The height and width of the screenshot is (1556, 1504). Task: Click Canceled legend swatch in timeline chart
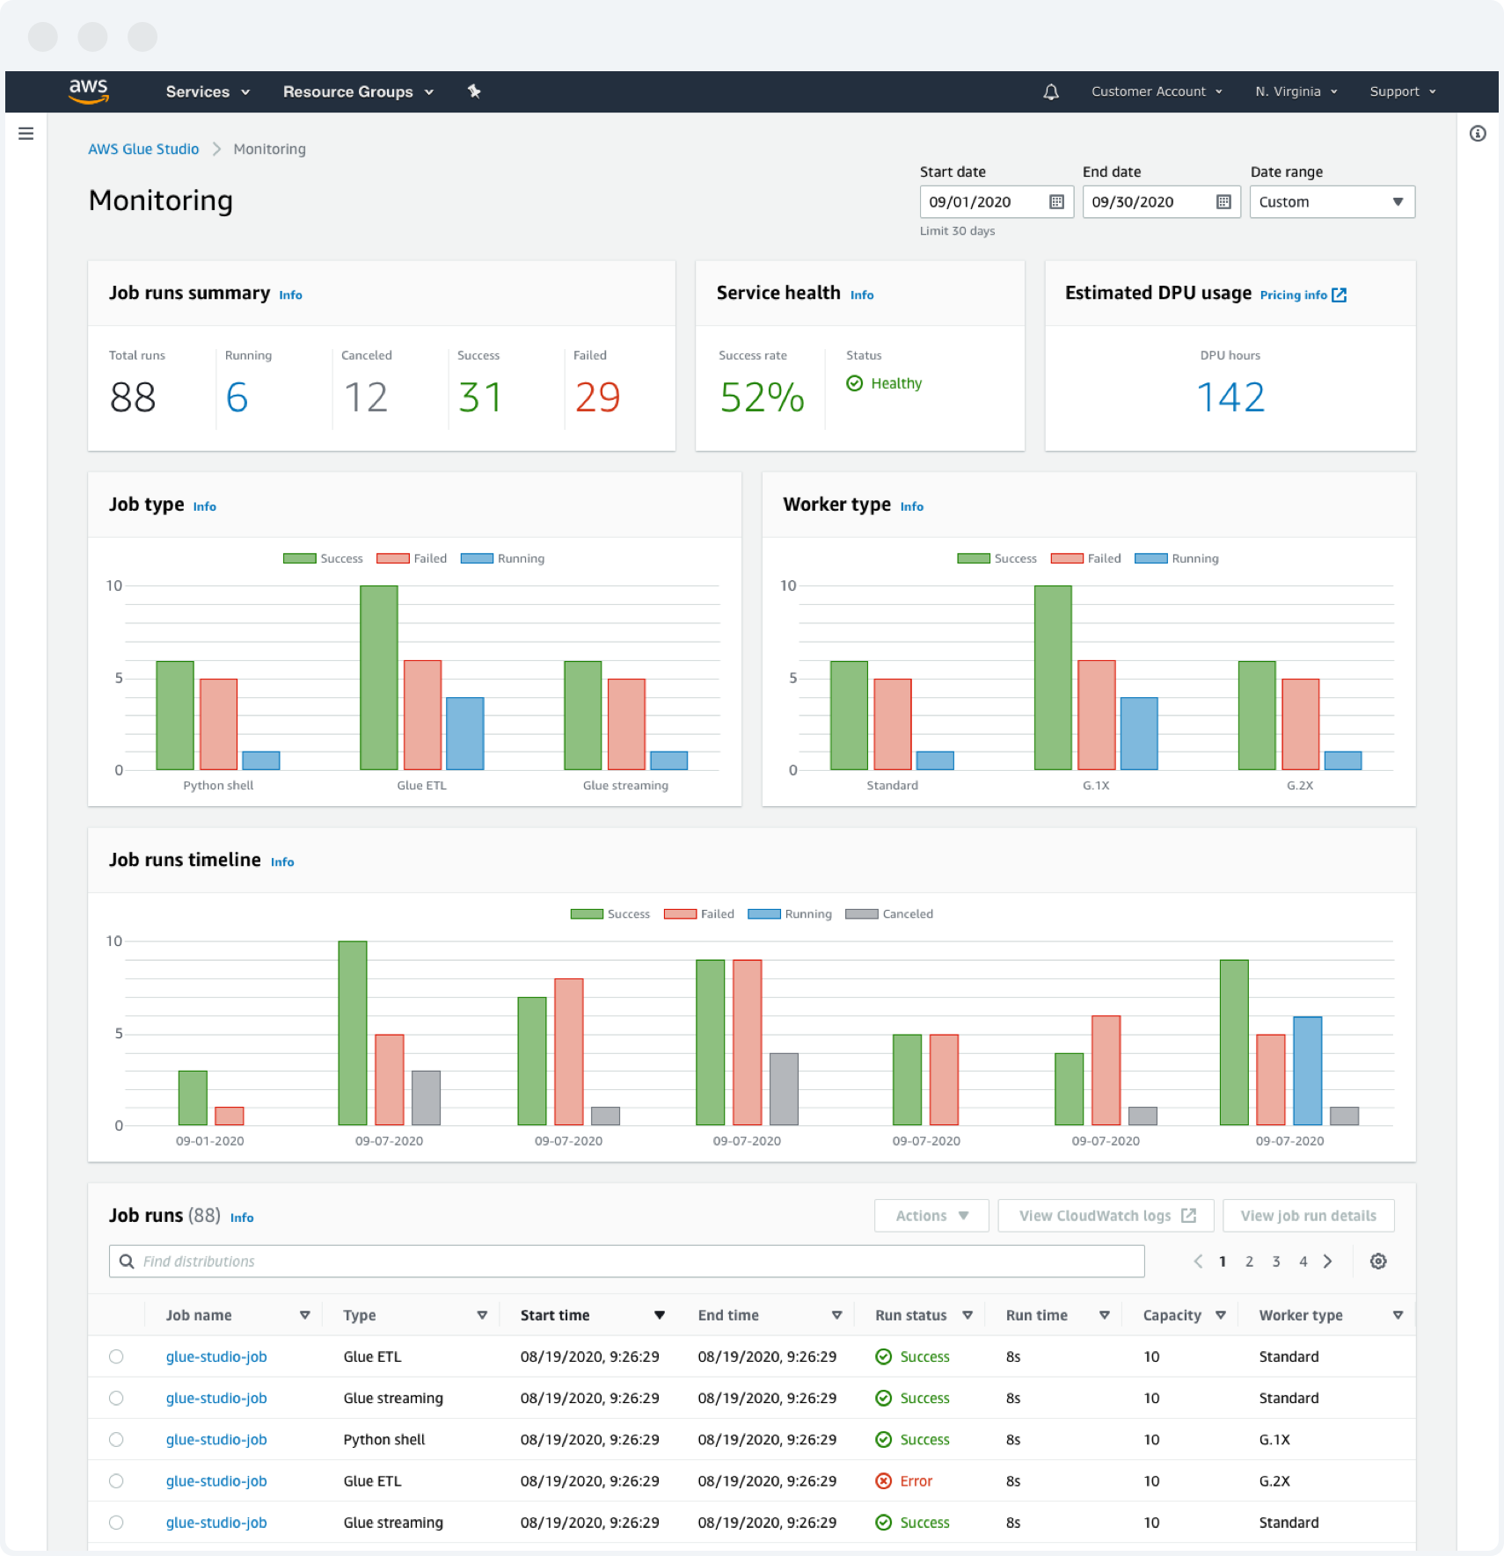coord(862,914)
